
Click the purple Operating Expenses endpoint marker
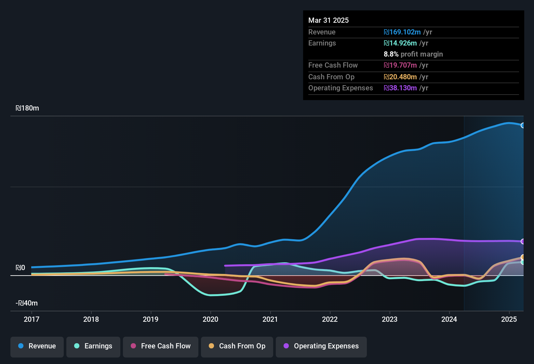(523, 241)
